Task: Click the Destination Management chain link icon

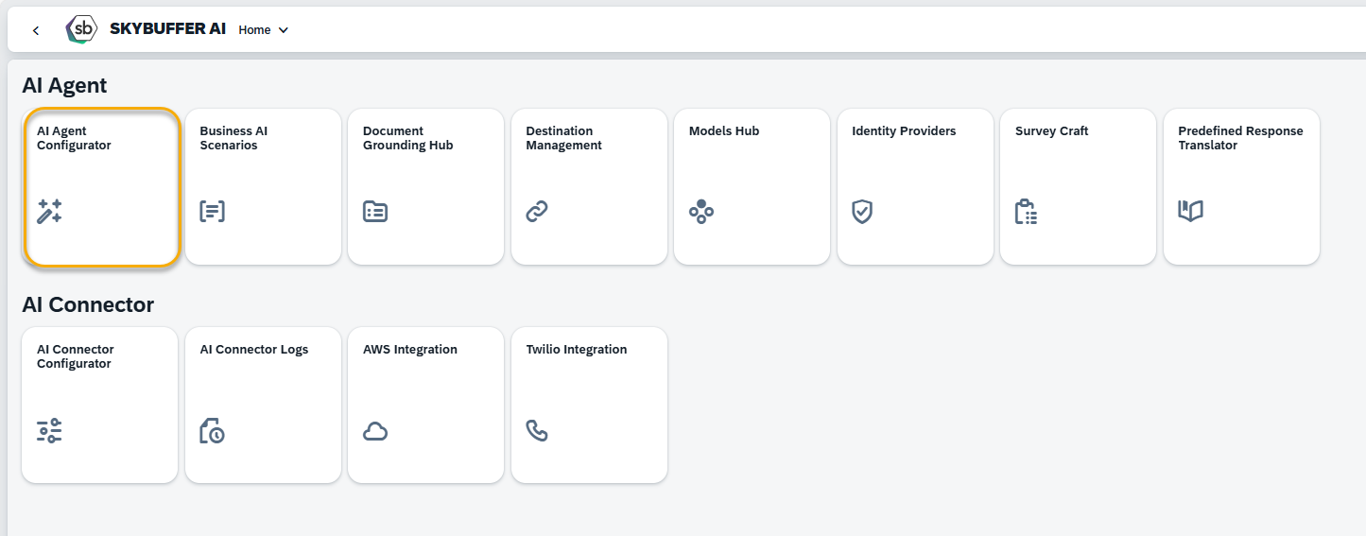Action: pos(537,212)
